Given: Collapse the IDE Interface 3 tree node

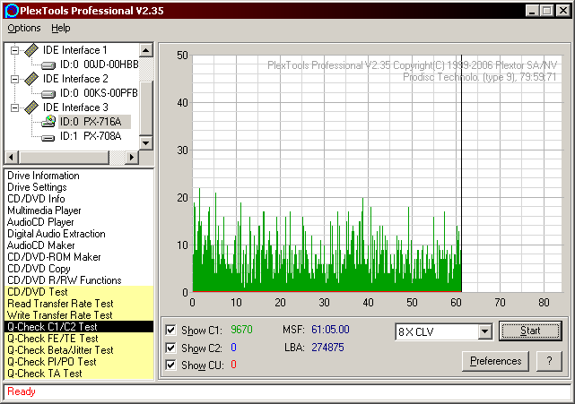Looking at the screenshot, I should point(14,107).
